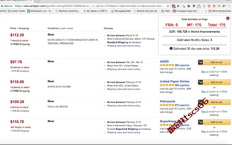The height and width of the screenshot is (145, 232).
Task: Click the Learn more condition link
Action: tap(66, 28)
